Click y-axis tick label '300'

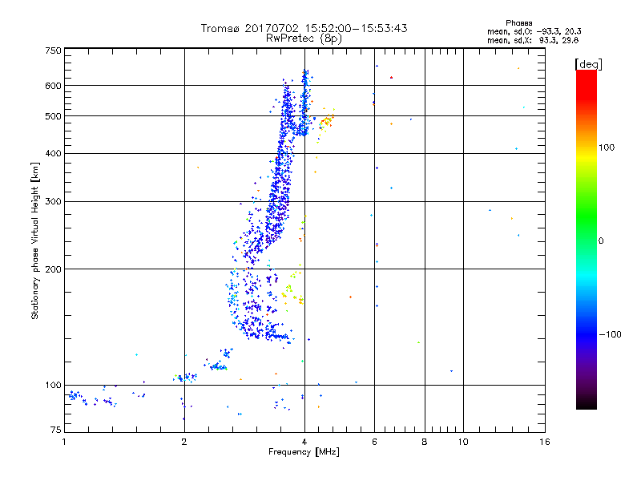pos(53,201)
